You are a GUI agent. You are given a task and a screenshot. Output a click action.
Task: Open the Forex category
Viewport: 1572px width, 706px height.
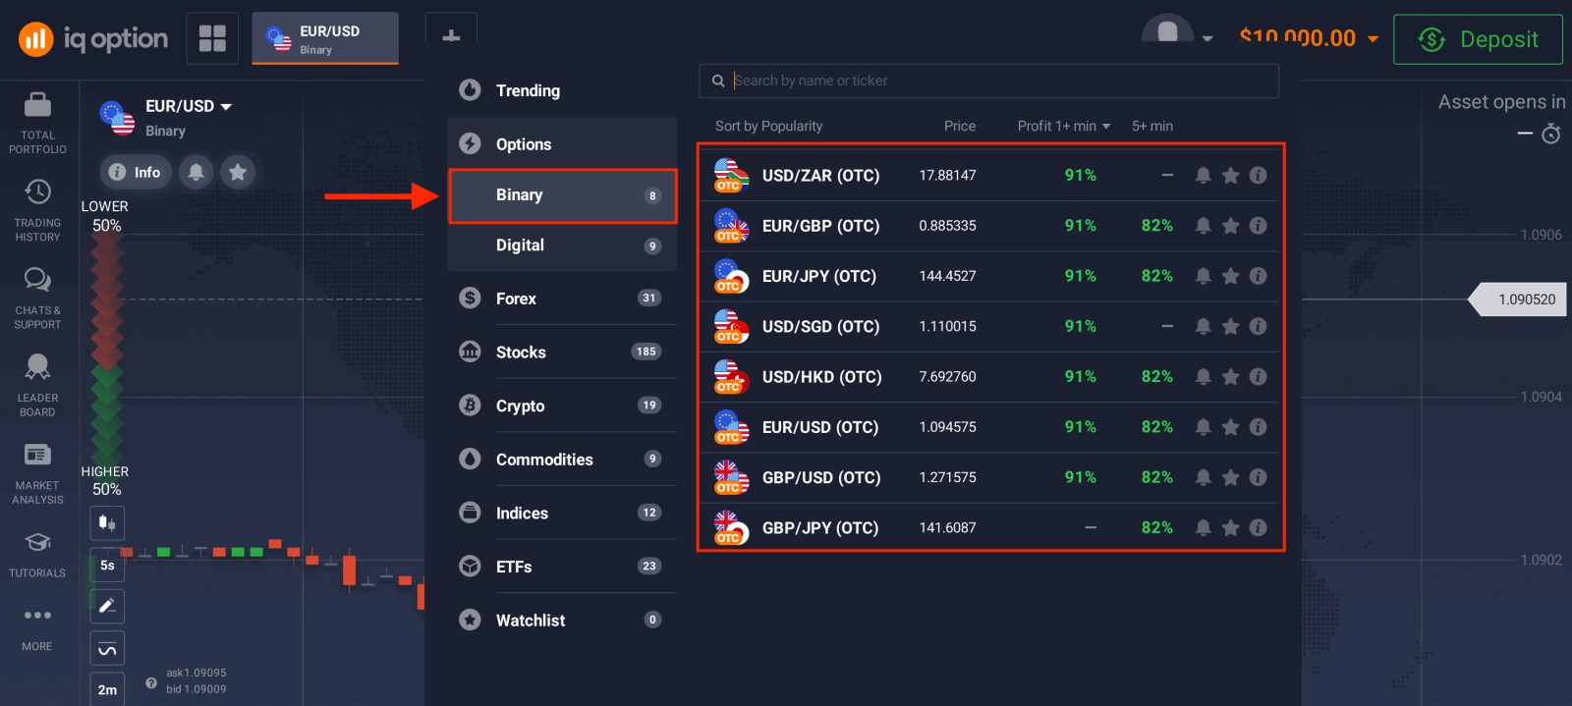[562, 299]
